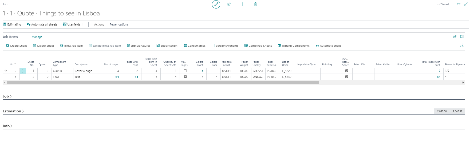Click the trash delete icon in header

pyautogui.click(x=256, y=4)
